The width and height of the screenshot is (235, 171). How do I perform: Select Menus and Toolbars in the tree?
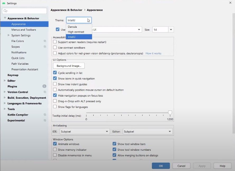click(24, 30)
